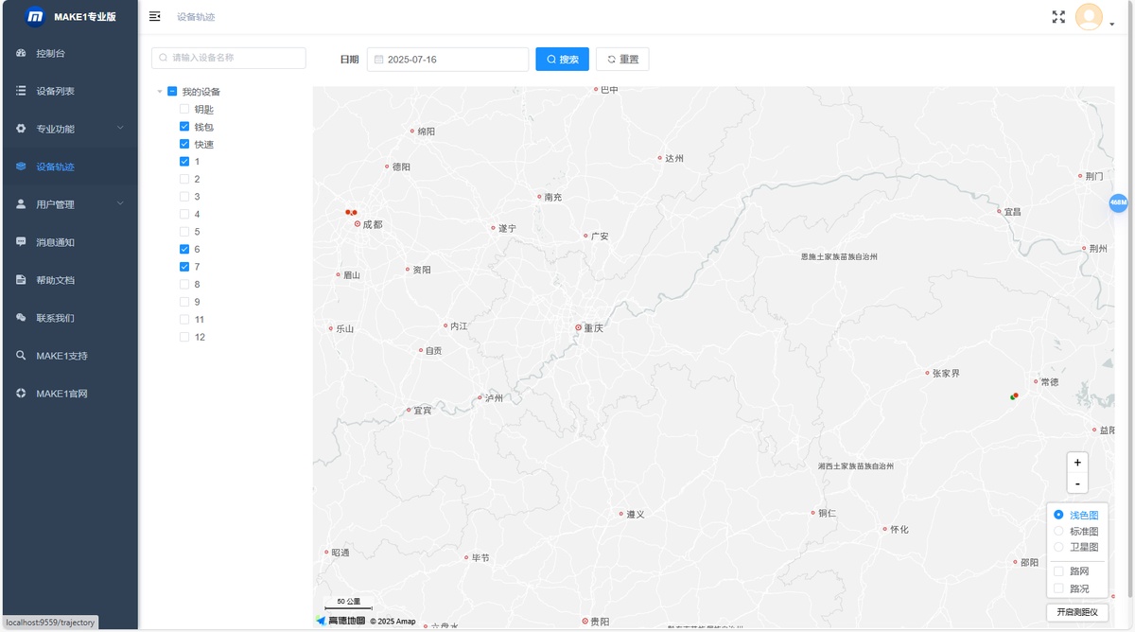The height and width of the screenshot is (632, 1135).
Task: Expand the 用户管理 submenu
Action: click(x=69, y=204)
